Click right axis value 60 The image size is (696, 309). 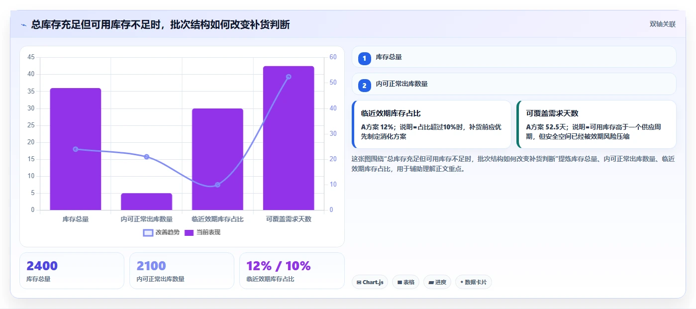pyautogui.click(x=333, y=57)
